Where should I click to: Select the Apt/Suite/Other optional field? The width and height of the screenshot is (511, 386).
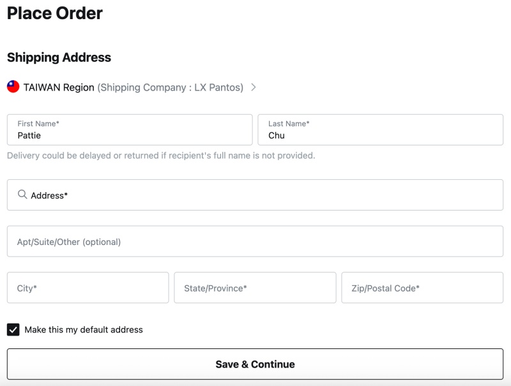coord(255,242)
